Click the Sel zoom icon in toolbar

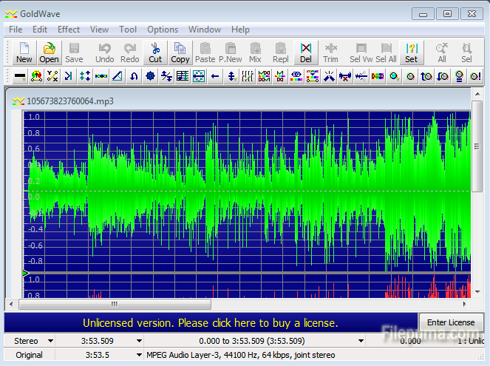tap(466, 52)
